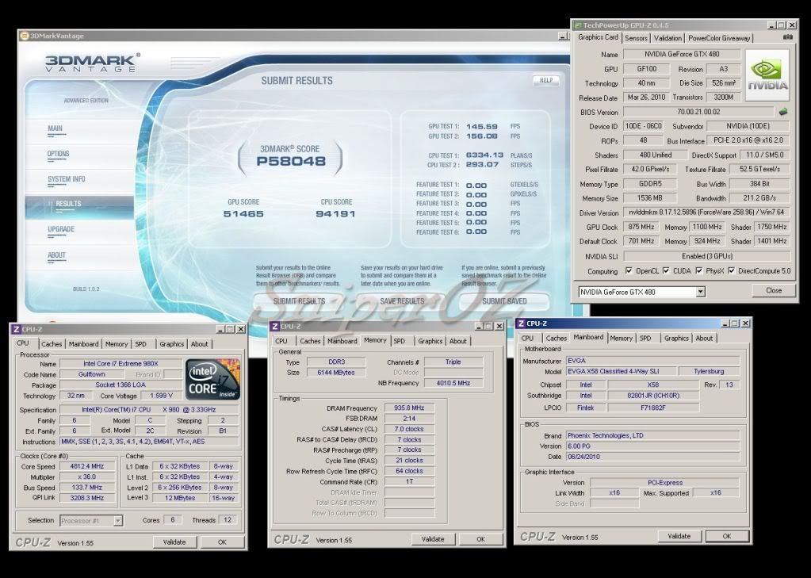Open the PowerColor Giveaway tab
Viewport: 811px width, 578px height.
pyautogui.click(x=719, y=37)
